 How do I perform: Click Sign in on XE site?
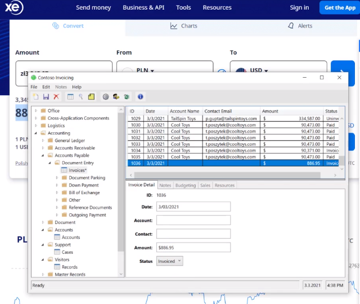[x=299, y=7]
